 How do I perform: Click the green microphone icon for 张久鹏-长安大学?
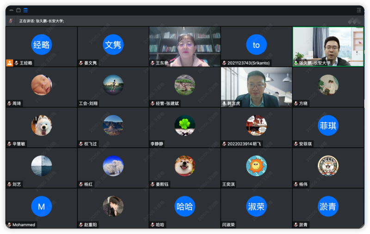pos(296,63)
